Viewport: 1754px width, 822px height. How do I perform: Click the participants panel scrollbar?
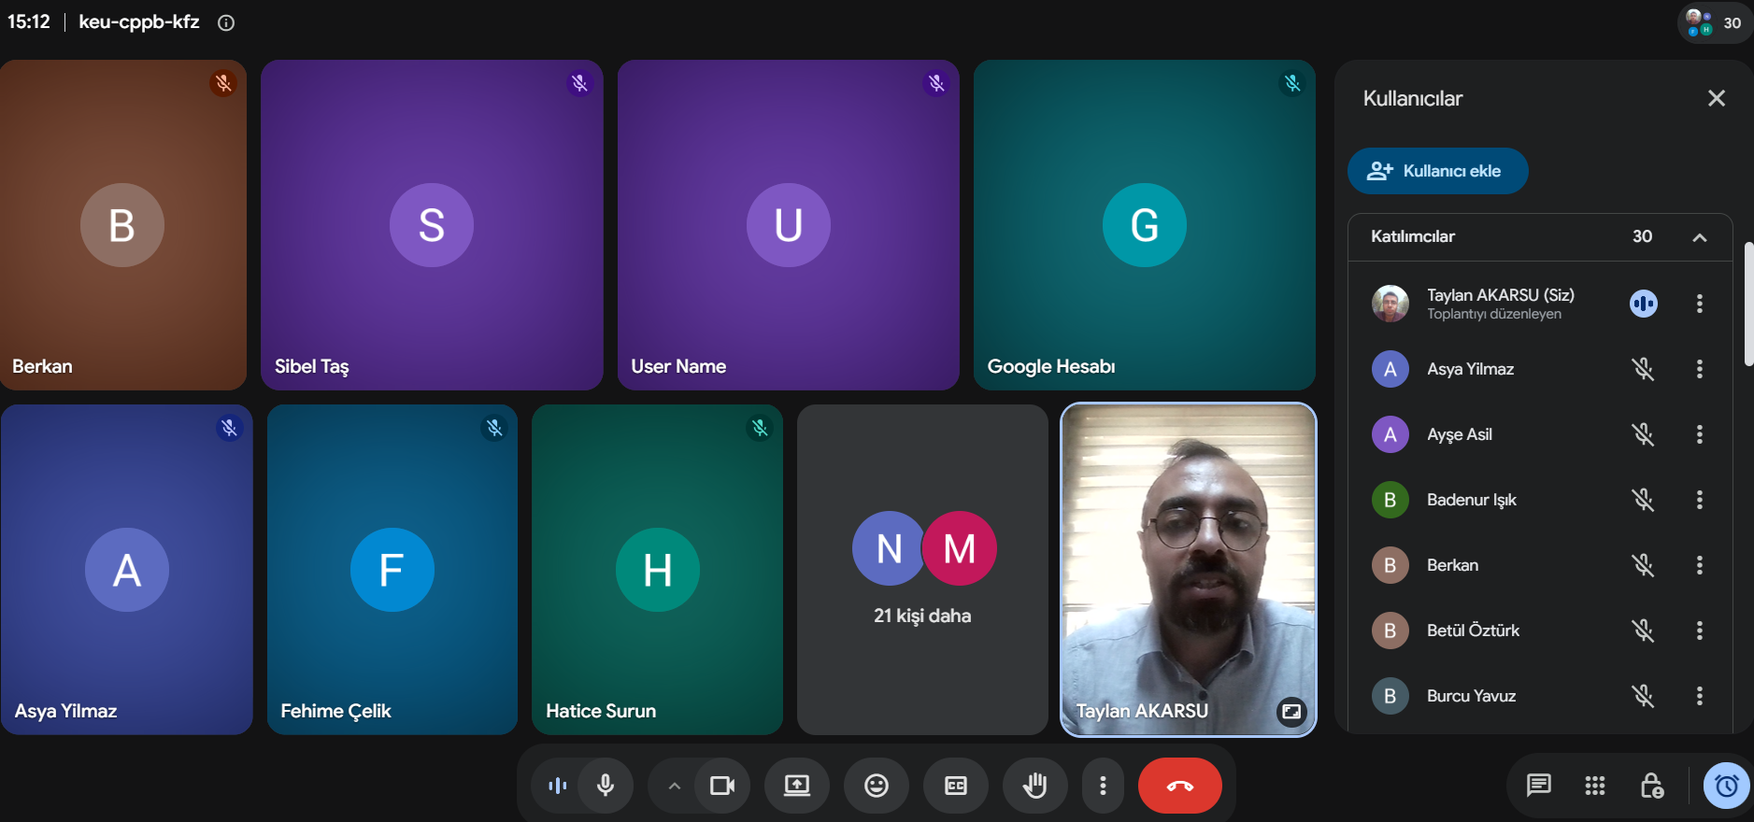click(x=1749, y=304)
